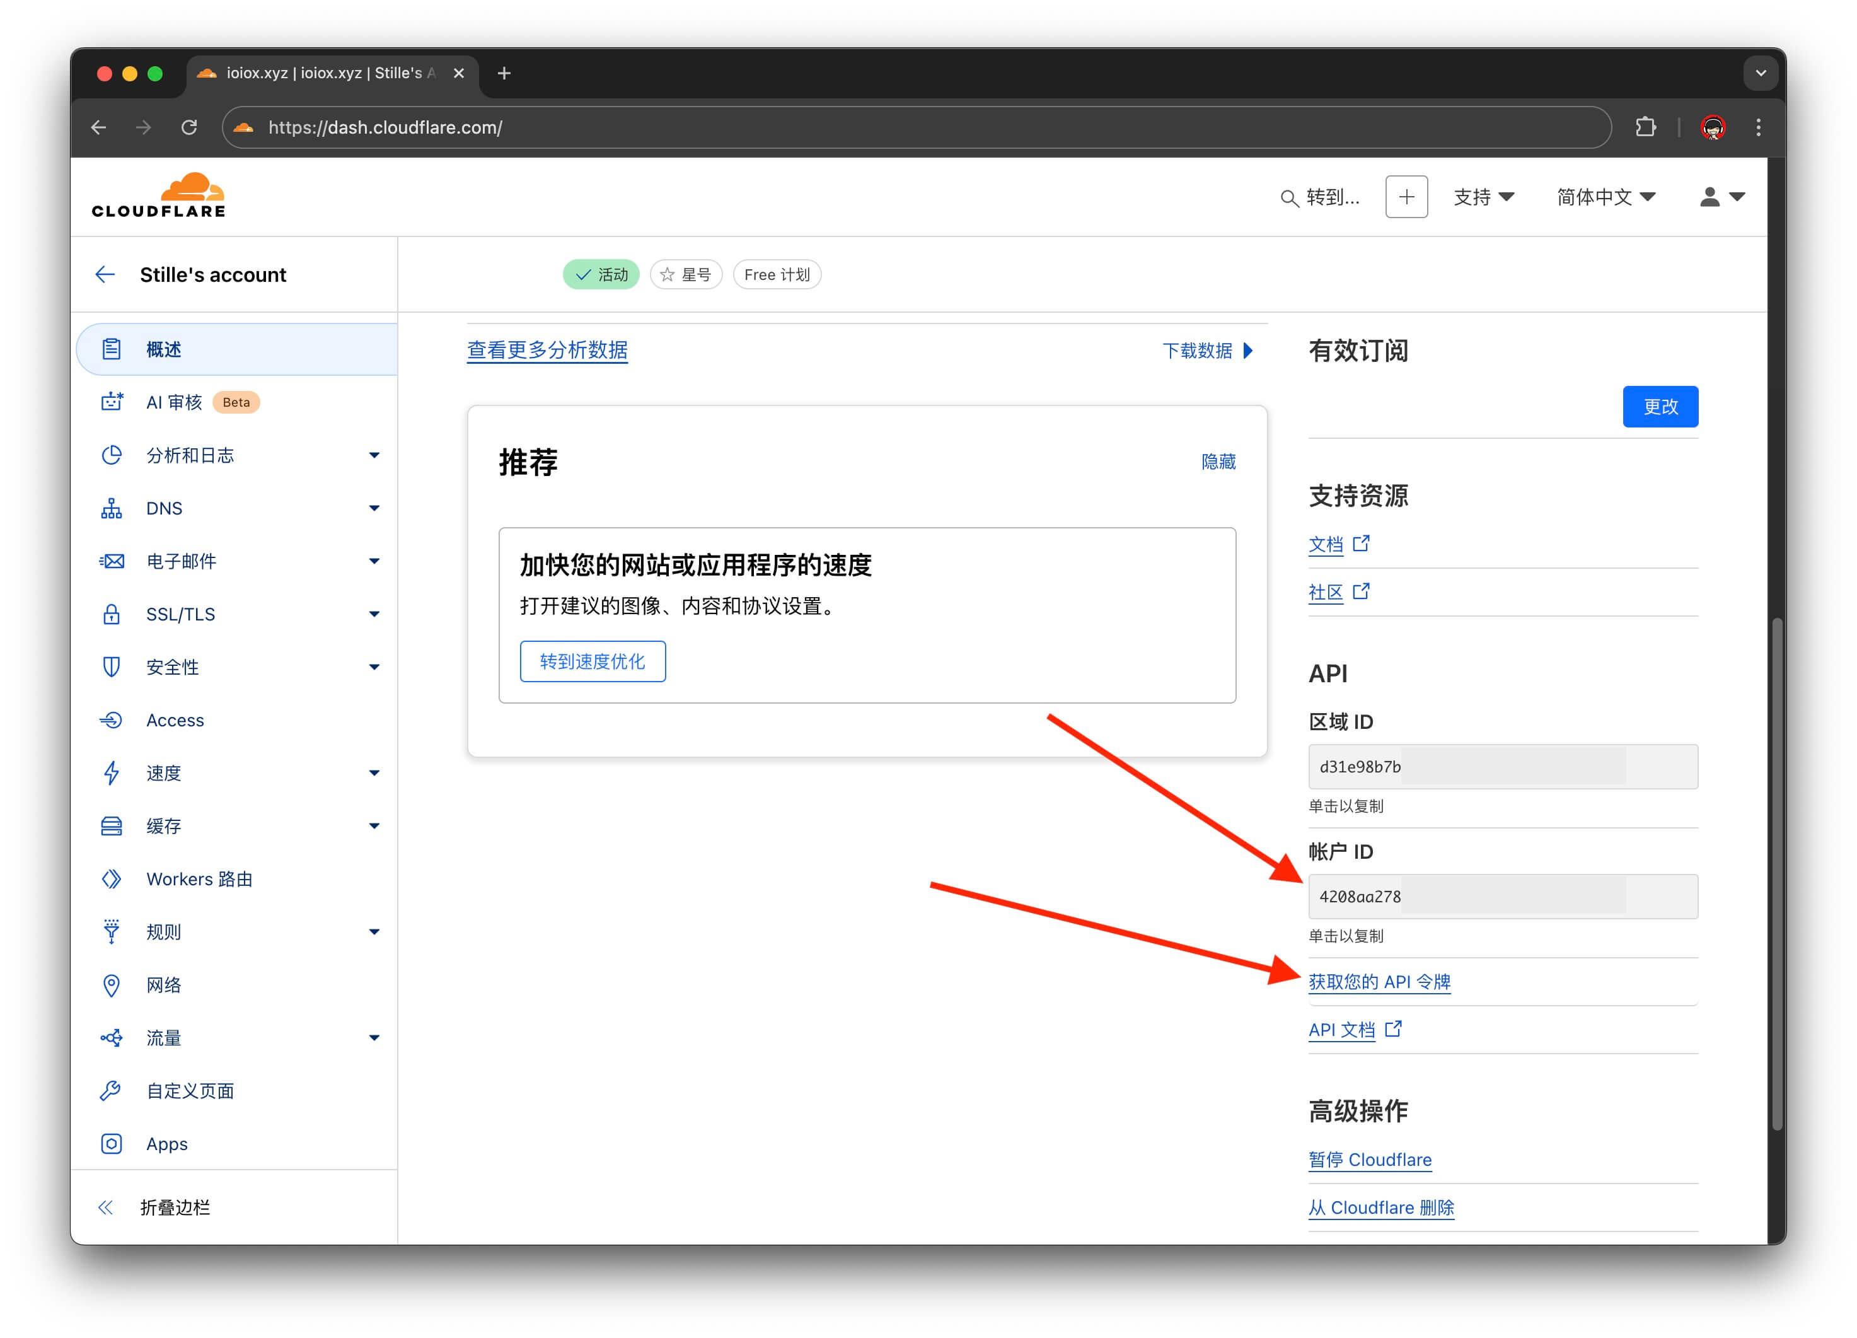The image size is (1857, 1338).
Task: Open the 社区 support link
Action: pyautogui.click(x=1339, y=592)
